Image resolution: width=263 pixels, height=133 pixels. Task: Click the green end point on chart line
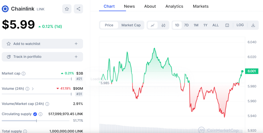pyautogui.click(x=242, y=71)
